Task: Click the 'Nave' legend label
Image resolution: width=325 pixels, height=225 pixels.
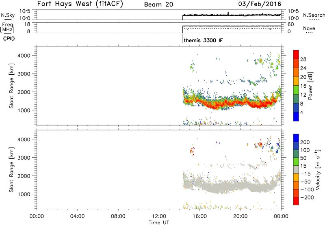Action: coord(309,28)
